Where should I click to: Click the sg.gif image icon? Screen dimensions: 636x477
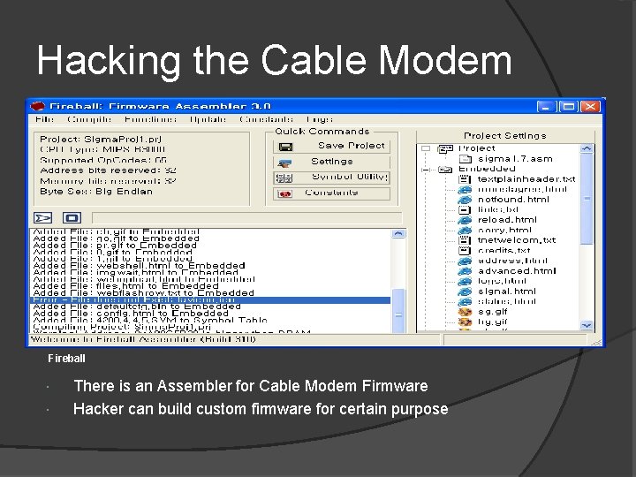(x=465, y=312)
